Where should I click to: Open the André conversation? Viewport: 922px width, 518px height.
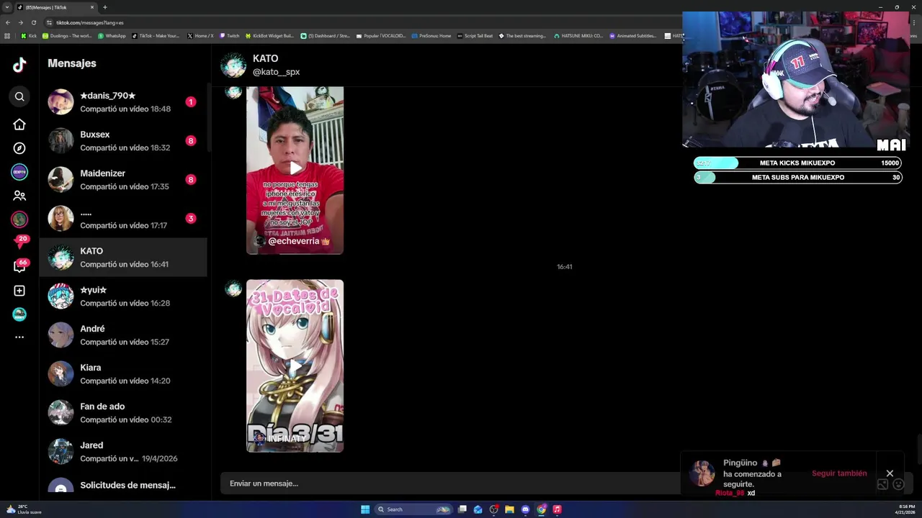tap(123, 335)
